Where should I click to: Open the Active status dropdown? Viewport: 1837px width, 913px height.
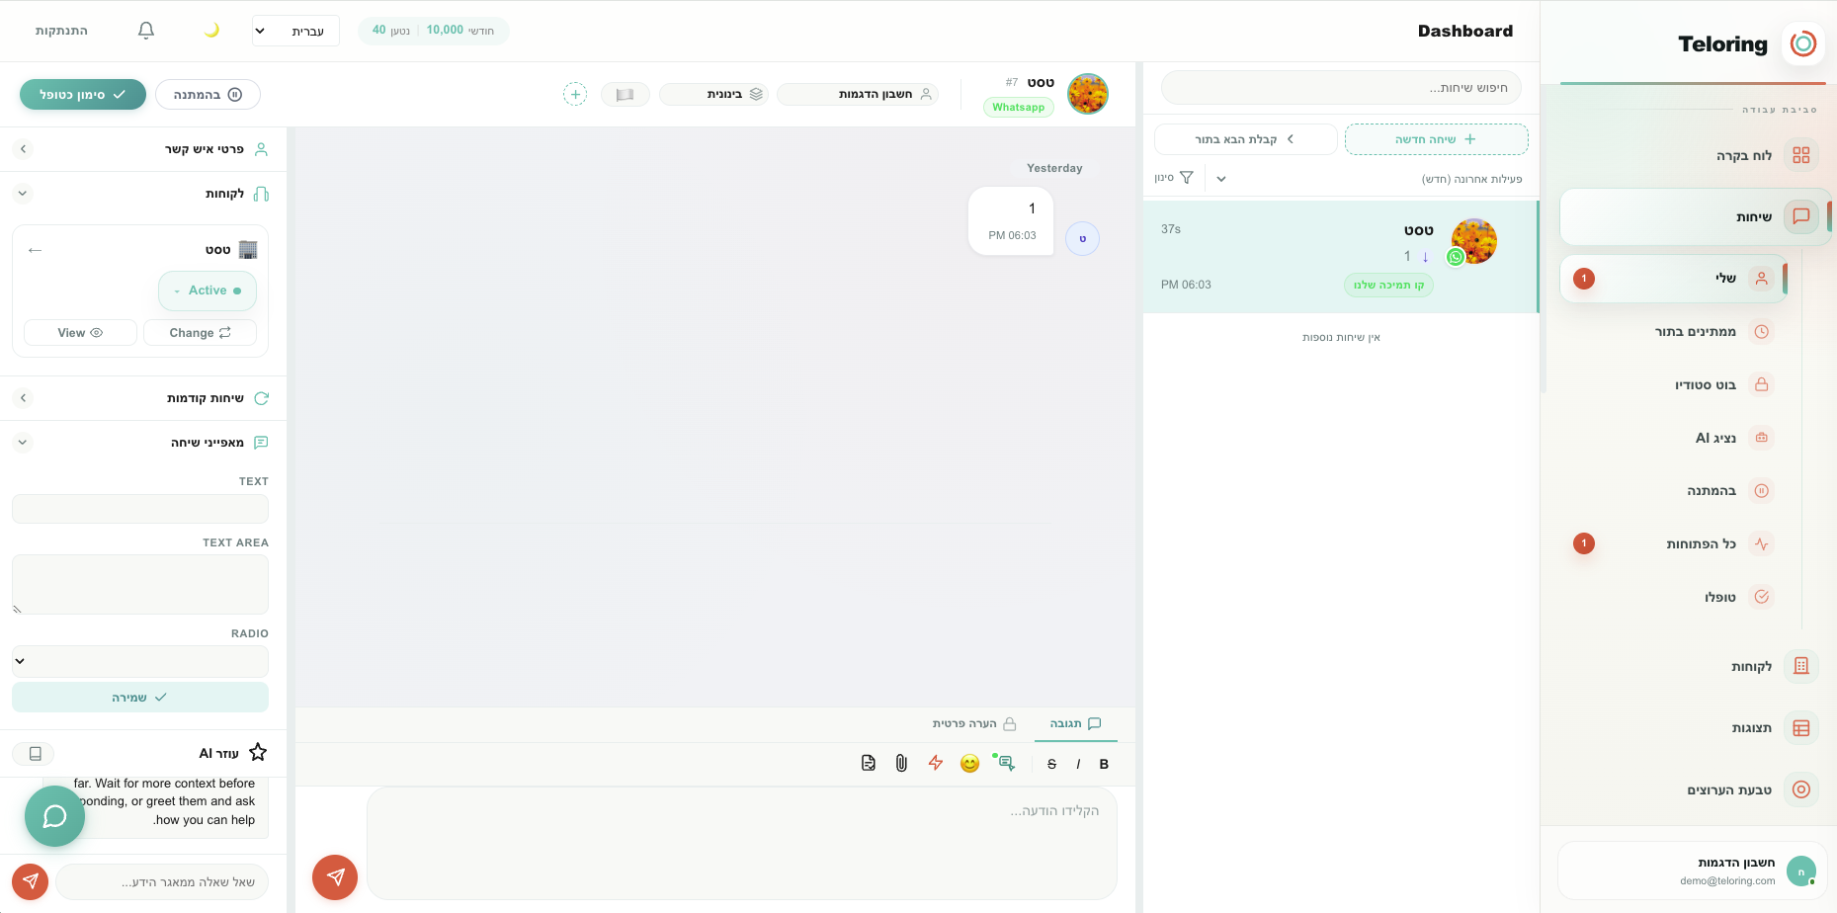point(208,290)
